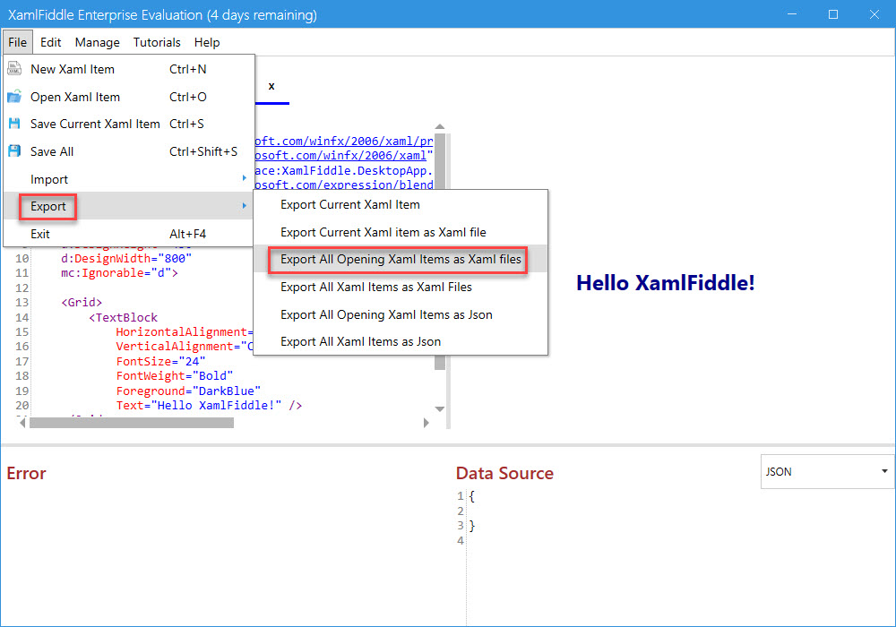Open the Edit menu
This screenshot has height=627, width=896.
[50, 42]
